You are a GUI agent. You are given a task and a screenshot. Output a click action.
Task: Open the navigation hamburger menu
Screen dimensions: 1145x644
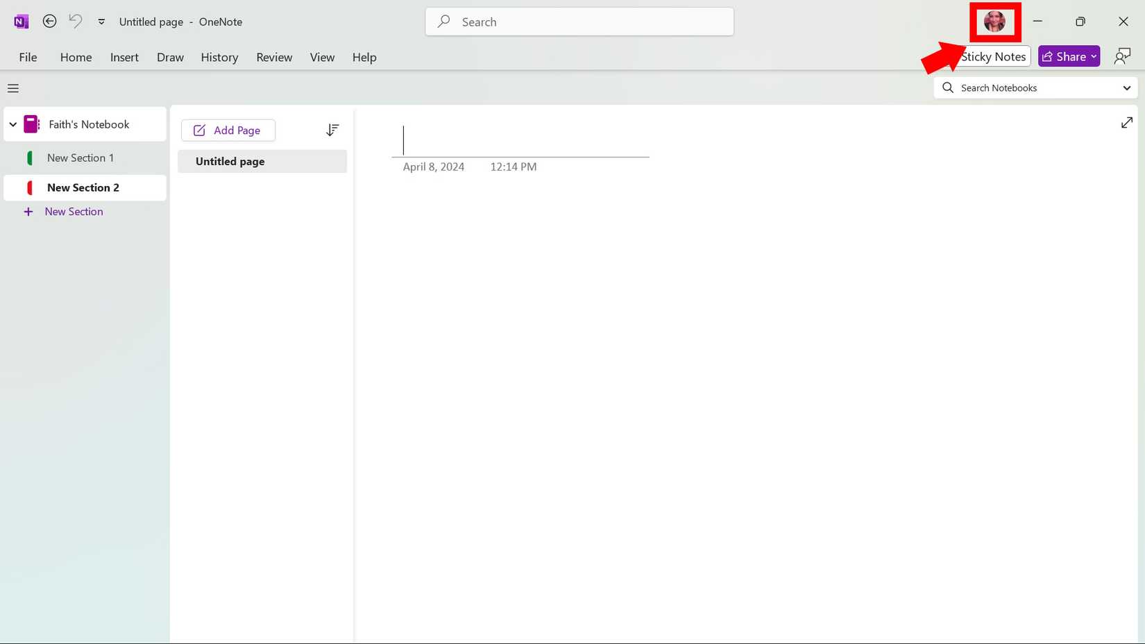12,88
